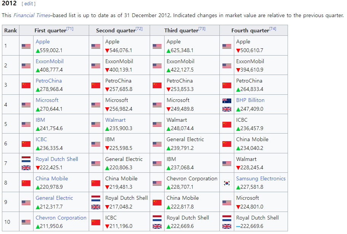
Task: Select the value 625,348.1
Action: point(182,50)
